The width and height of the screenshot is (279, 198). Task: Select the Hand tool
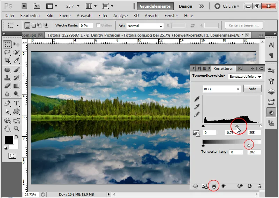7,128
